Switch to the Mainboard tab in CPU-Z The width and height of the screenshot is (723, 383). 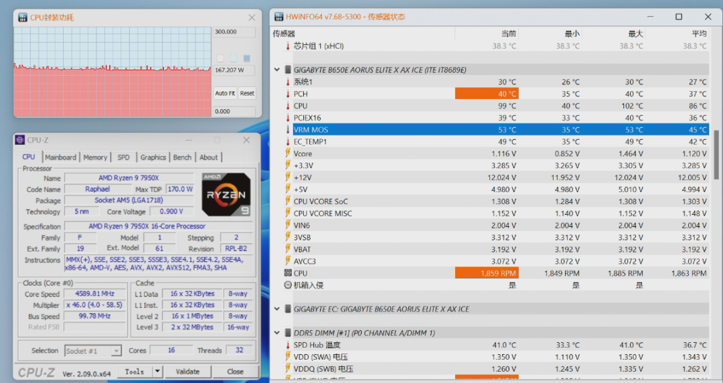point(60,157)
